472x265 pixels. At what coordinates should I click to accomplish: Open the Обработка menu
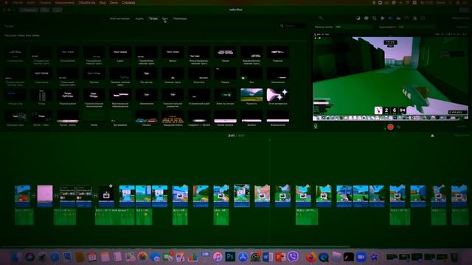pos(87,2)
